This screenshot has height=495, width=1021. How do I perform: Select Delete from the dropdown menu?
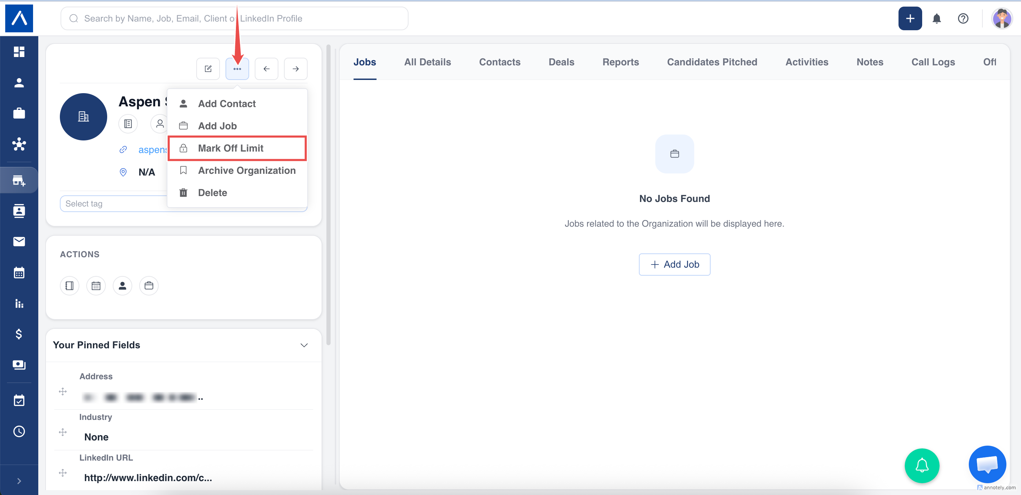coord(237,193)
